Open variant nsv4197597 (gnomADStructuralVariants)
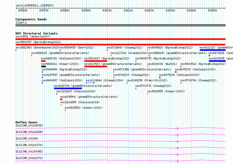The width and height of the screenshot is (233, 164). [x=71, y=75]
